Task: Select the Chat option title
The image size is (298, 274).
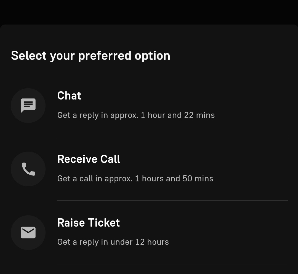Action: pyautogui.click(x=69, y=95)
